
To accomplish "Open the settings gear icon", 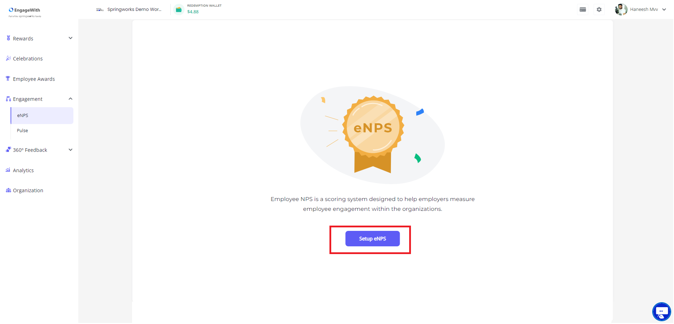I will [x=599, y=10].
